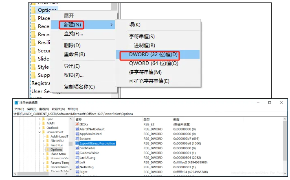Click the Bottom DWORD value icon

pos(77,139)
